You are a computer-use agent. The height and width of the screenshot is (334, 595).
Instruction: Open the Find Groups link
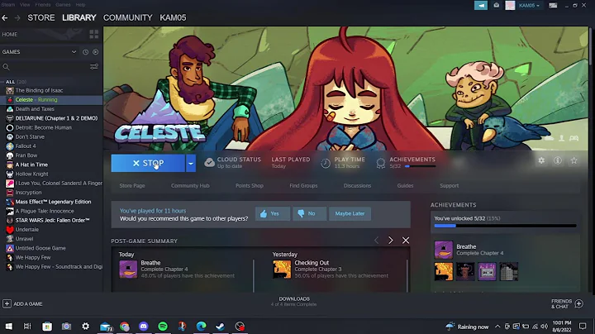tap(303, 185)
